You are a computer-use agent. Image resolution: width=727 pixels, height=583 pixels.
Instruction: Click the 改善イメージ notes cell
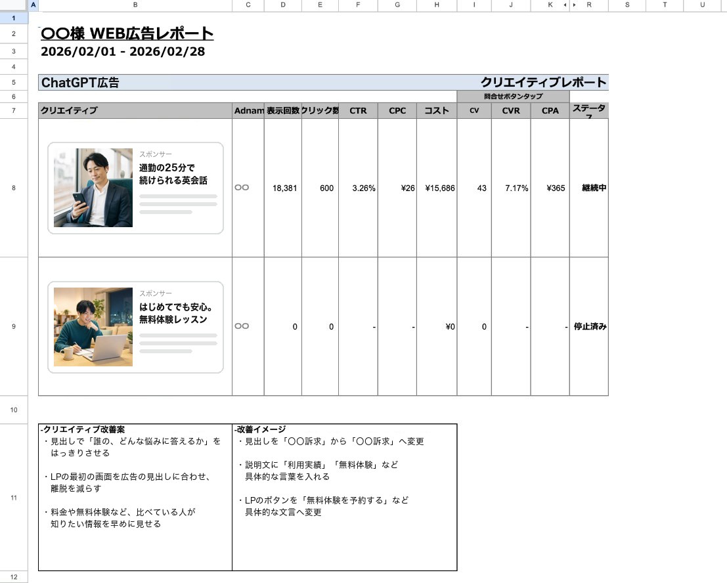[345, 497]
